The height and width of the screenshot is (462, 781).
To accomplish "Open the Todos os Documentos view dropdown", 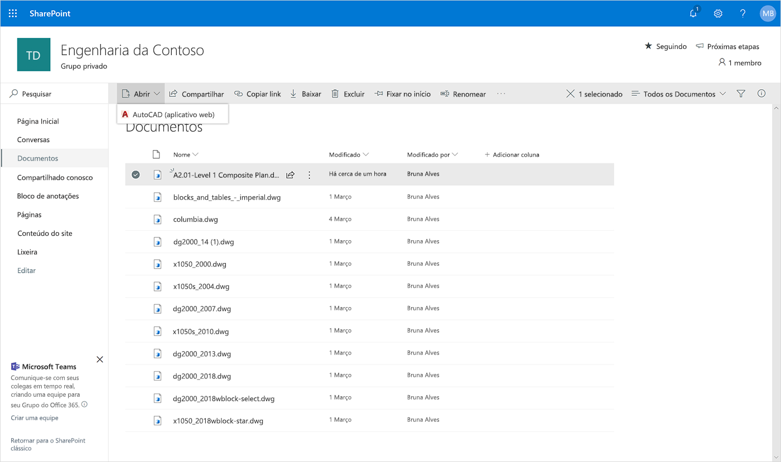I will tap(678, 94).
